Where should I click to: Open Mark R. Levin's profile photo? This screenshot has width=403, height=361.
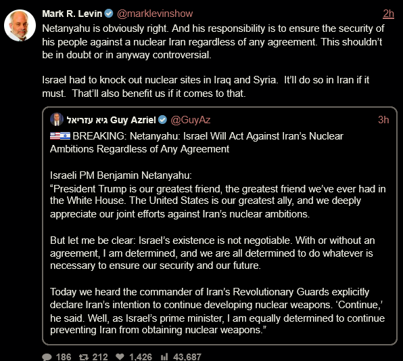20,25
